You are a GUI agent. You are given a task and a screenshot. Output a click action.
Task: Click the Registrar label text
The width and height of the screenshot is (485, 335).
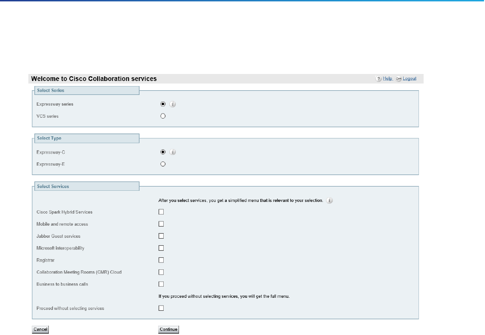click(x=46, y=261)
